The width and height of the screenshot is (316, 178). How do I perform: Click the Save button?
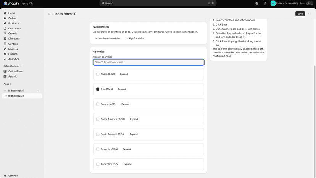coord(300,14)
